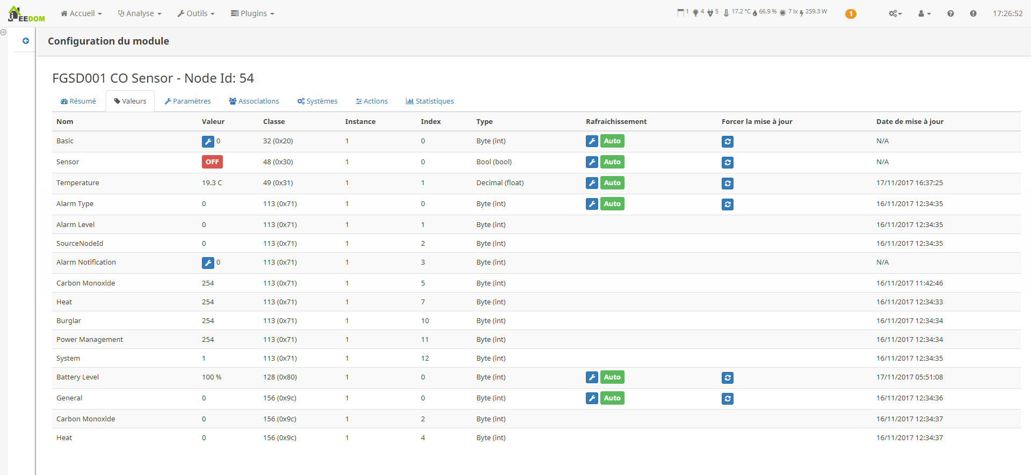This screenshot has height=475, width=1031.
Task: Click the Decimal (float) type cell
Action: (500, 183)
